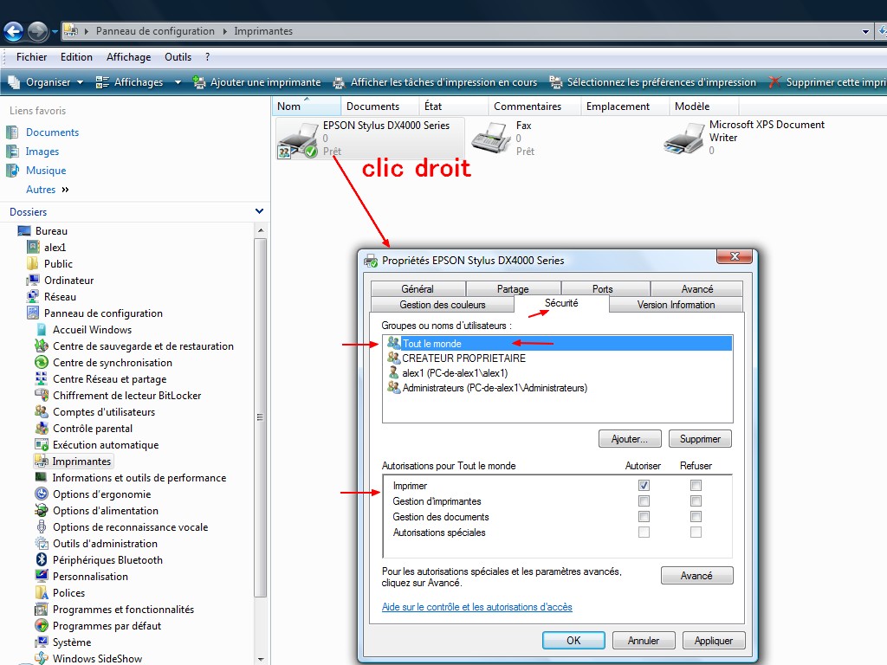This screenshot has height=665, width=887.
Task: Switch to the Partage tab
Action: (513, 289)
